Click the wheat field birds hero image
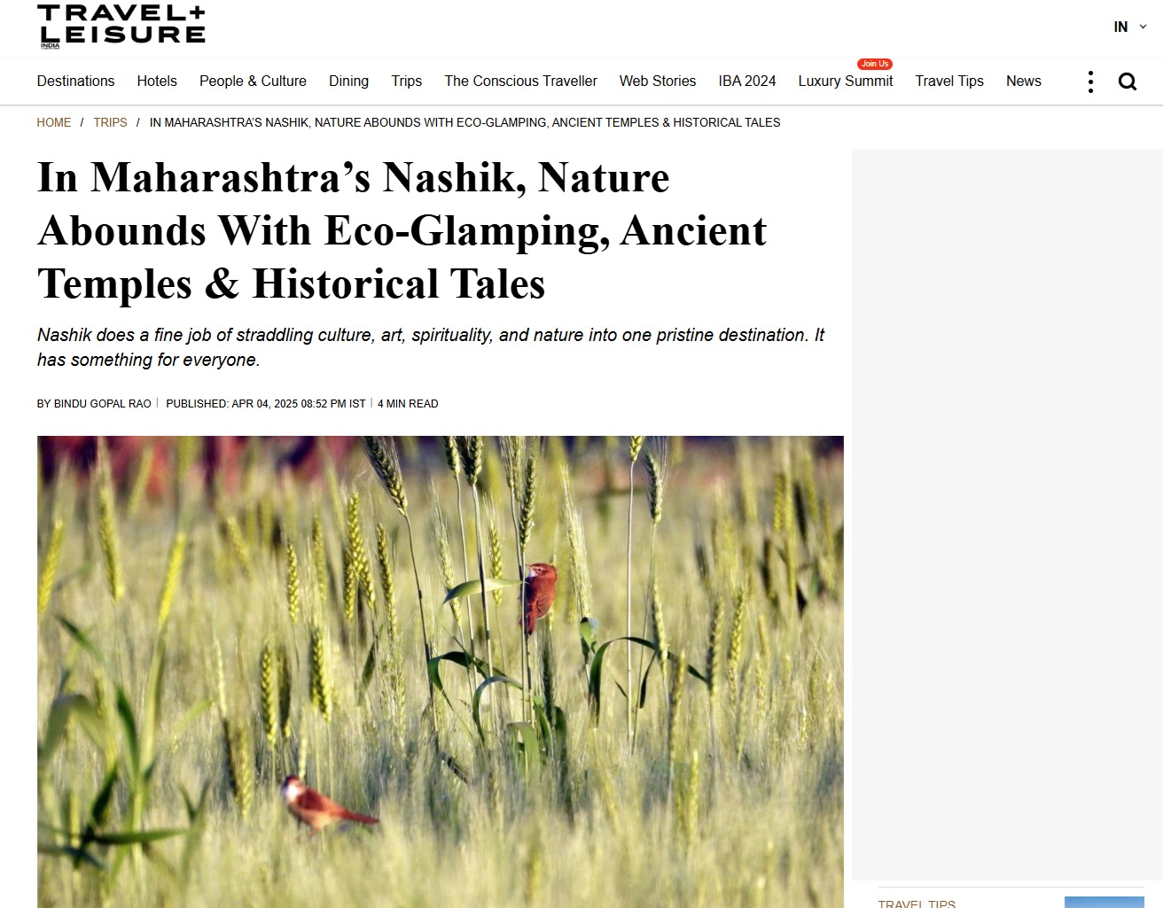 [441, 671]
